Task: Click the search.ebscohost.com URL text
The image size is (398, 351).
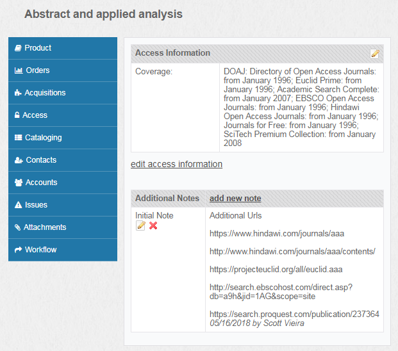Action: (x=281, y=291)
